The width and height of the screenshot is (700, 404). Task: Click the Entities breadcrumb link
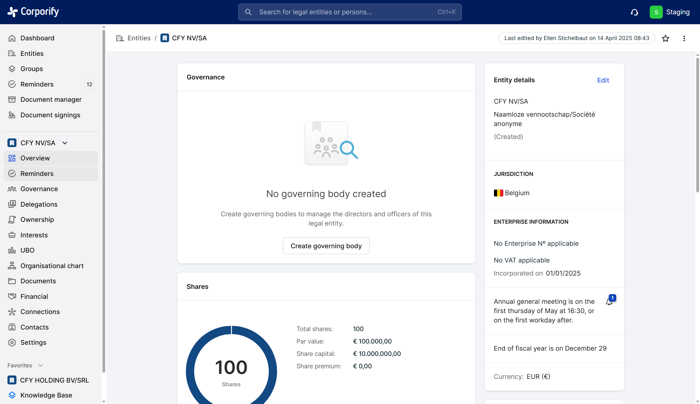[139, 38]
